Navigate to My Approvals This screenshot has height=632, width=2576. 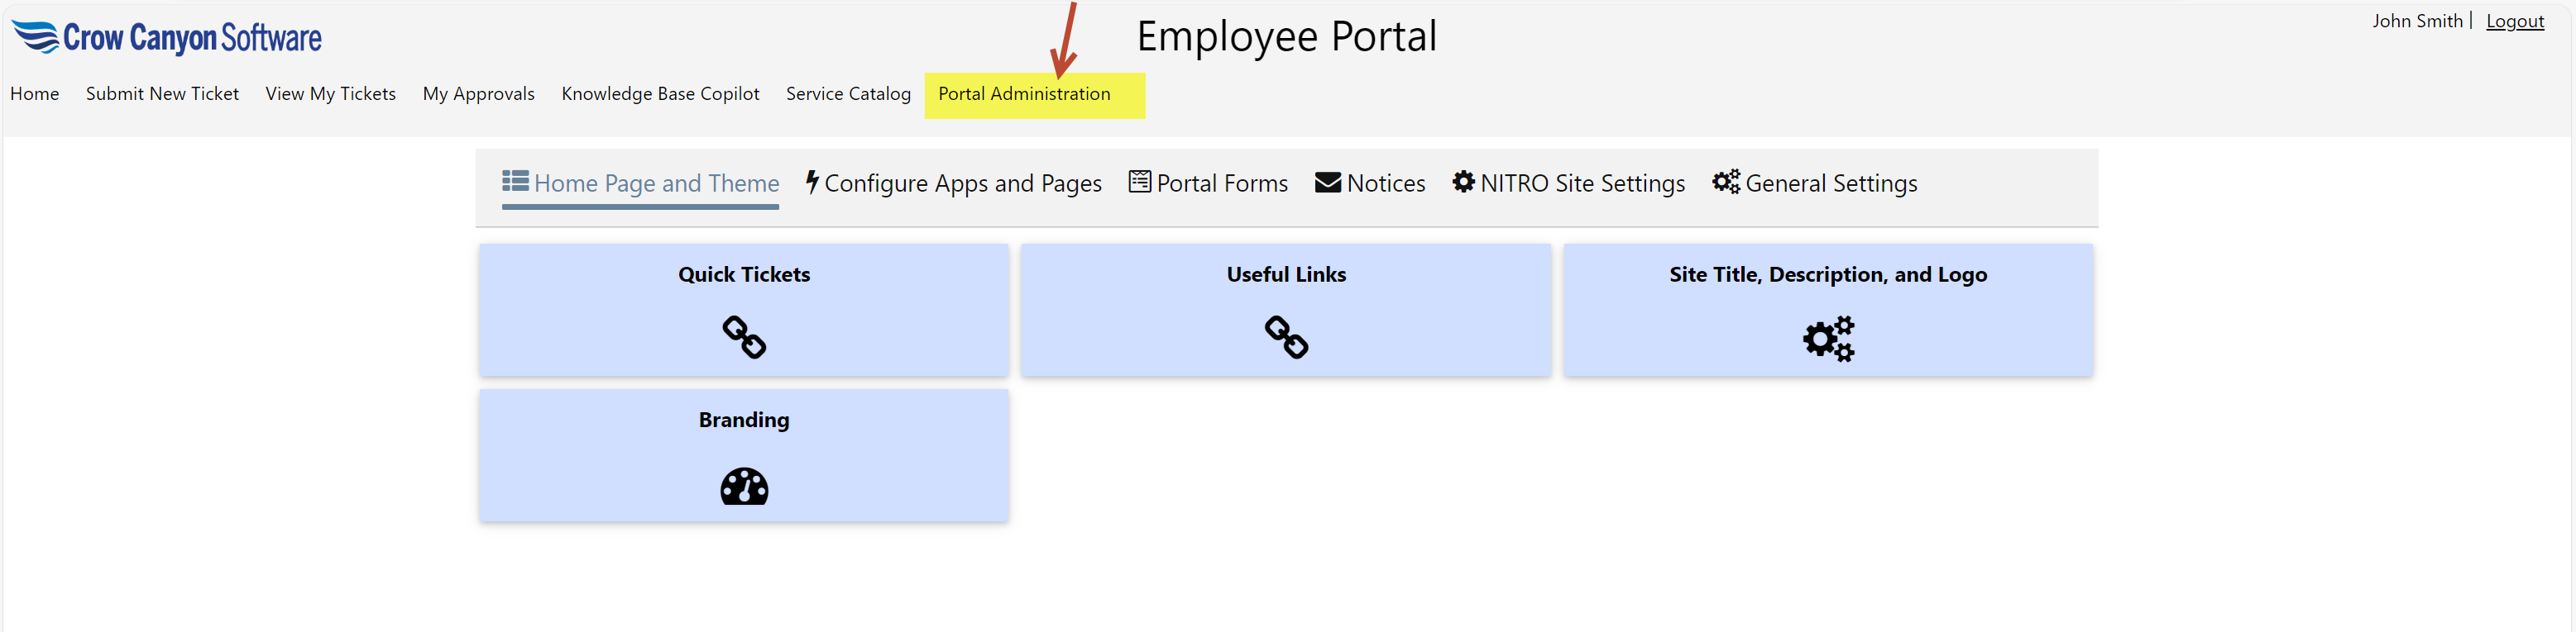tap(478, 94)
